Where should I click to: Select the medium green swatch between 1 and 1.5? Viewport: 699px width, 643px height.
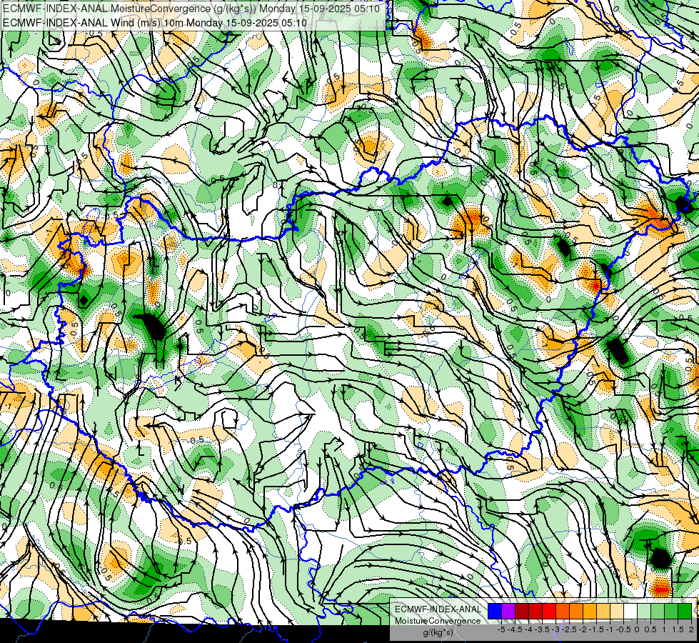[671, 611]
